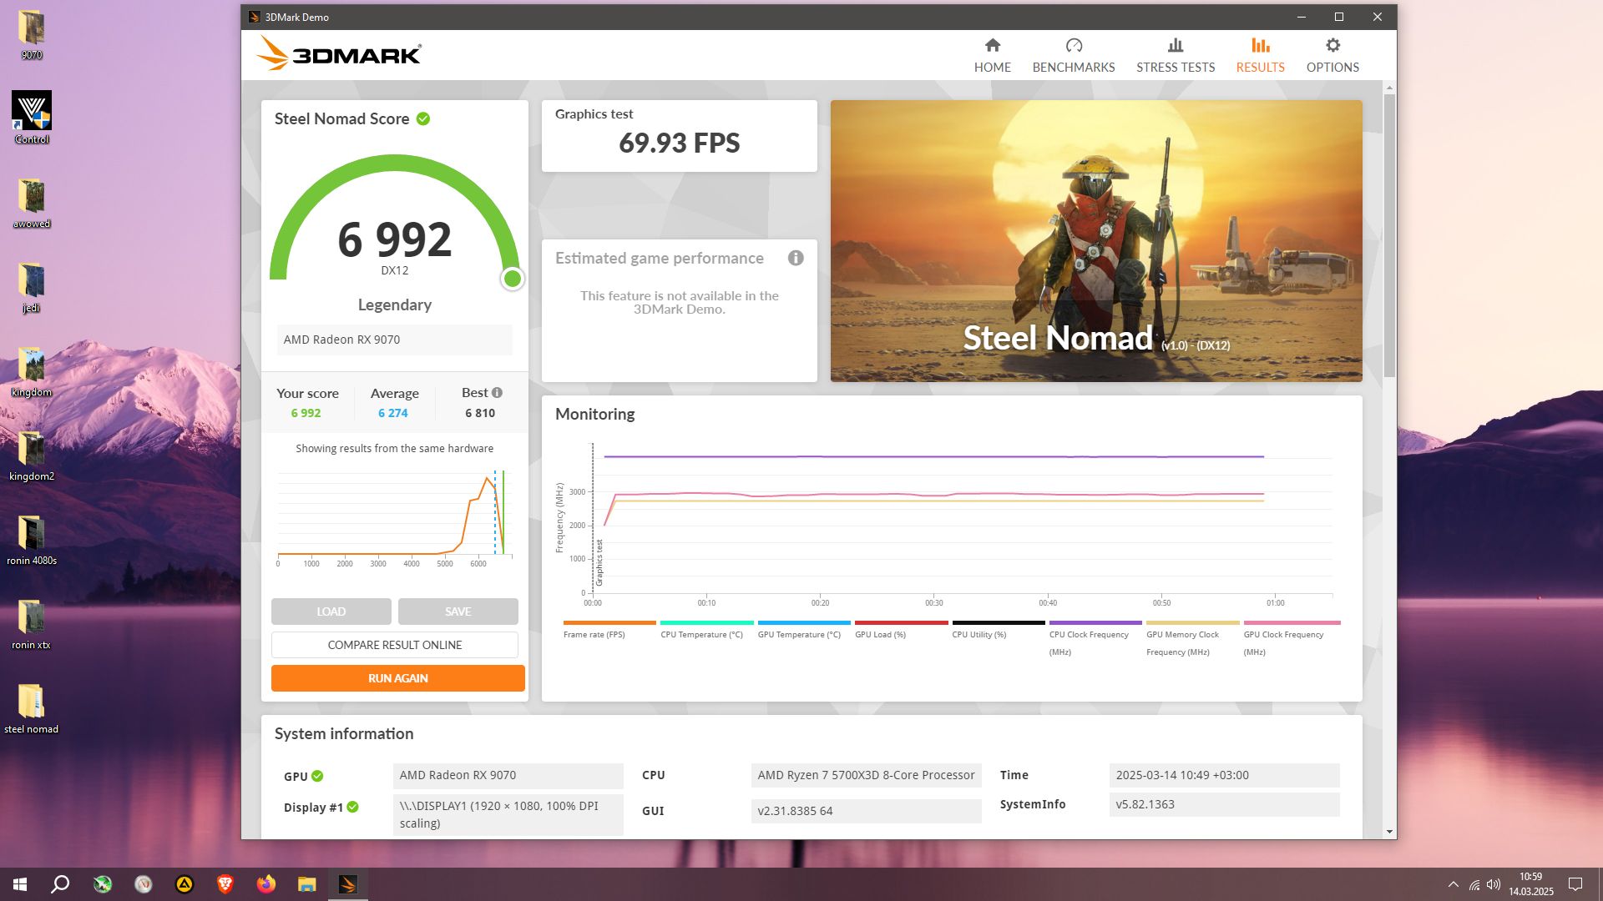Click the SystemInfo version v5.82.1363
This screenshot has height=901, width=1603.
pyautogui.click(x=1224, y=804)
